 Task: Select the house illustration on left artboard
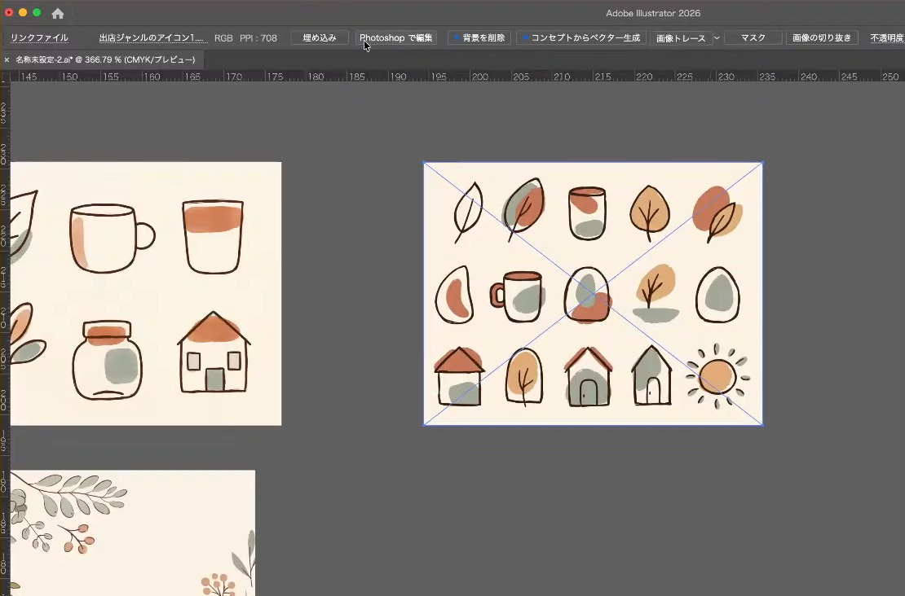[x=214, y=353]
